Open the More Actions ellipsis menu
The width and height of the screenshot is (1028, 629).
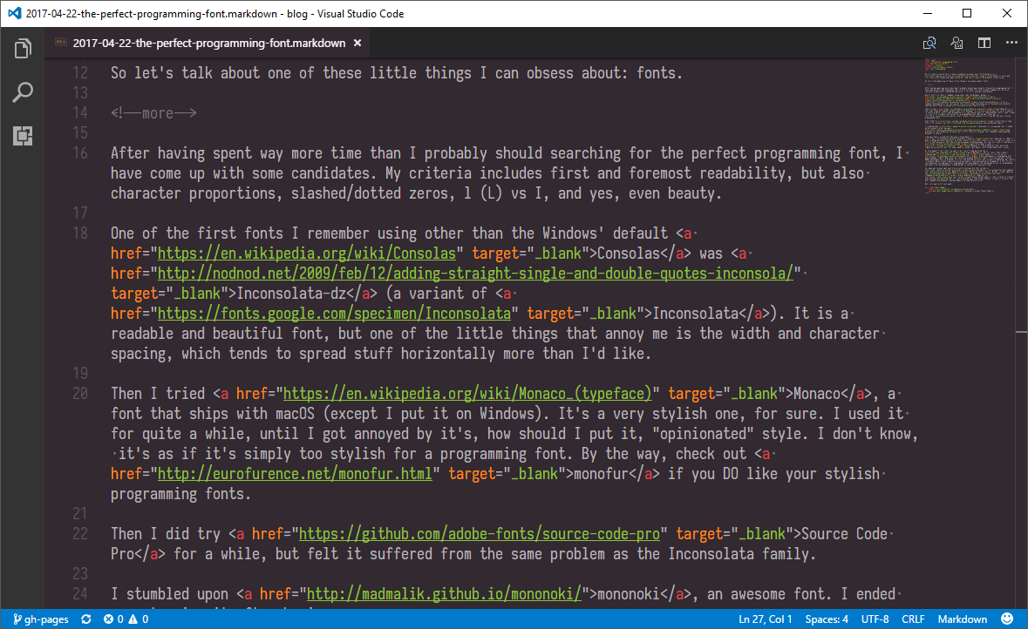tap(1011, 43)
